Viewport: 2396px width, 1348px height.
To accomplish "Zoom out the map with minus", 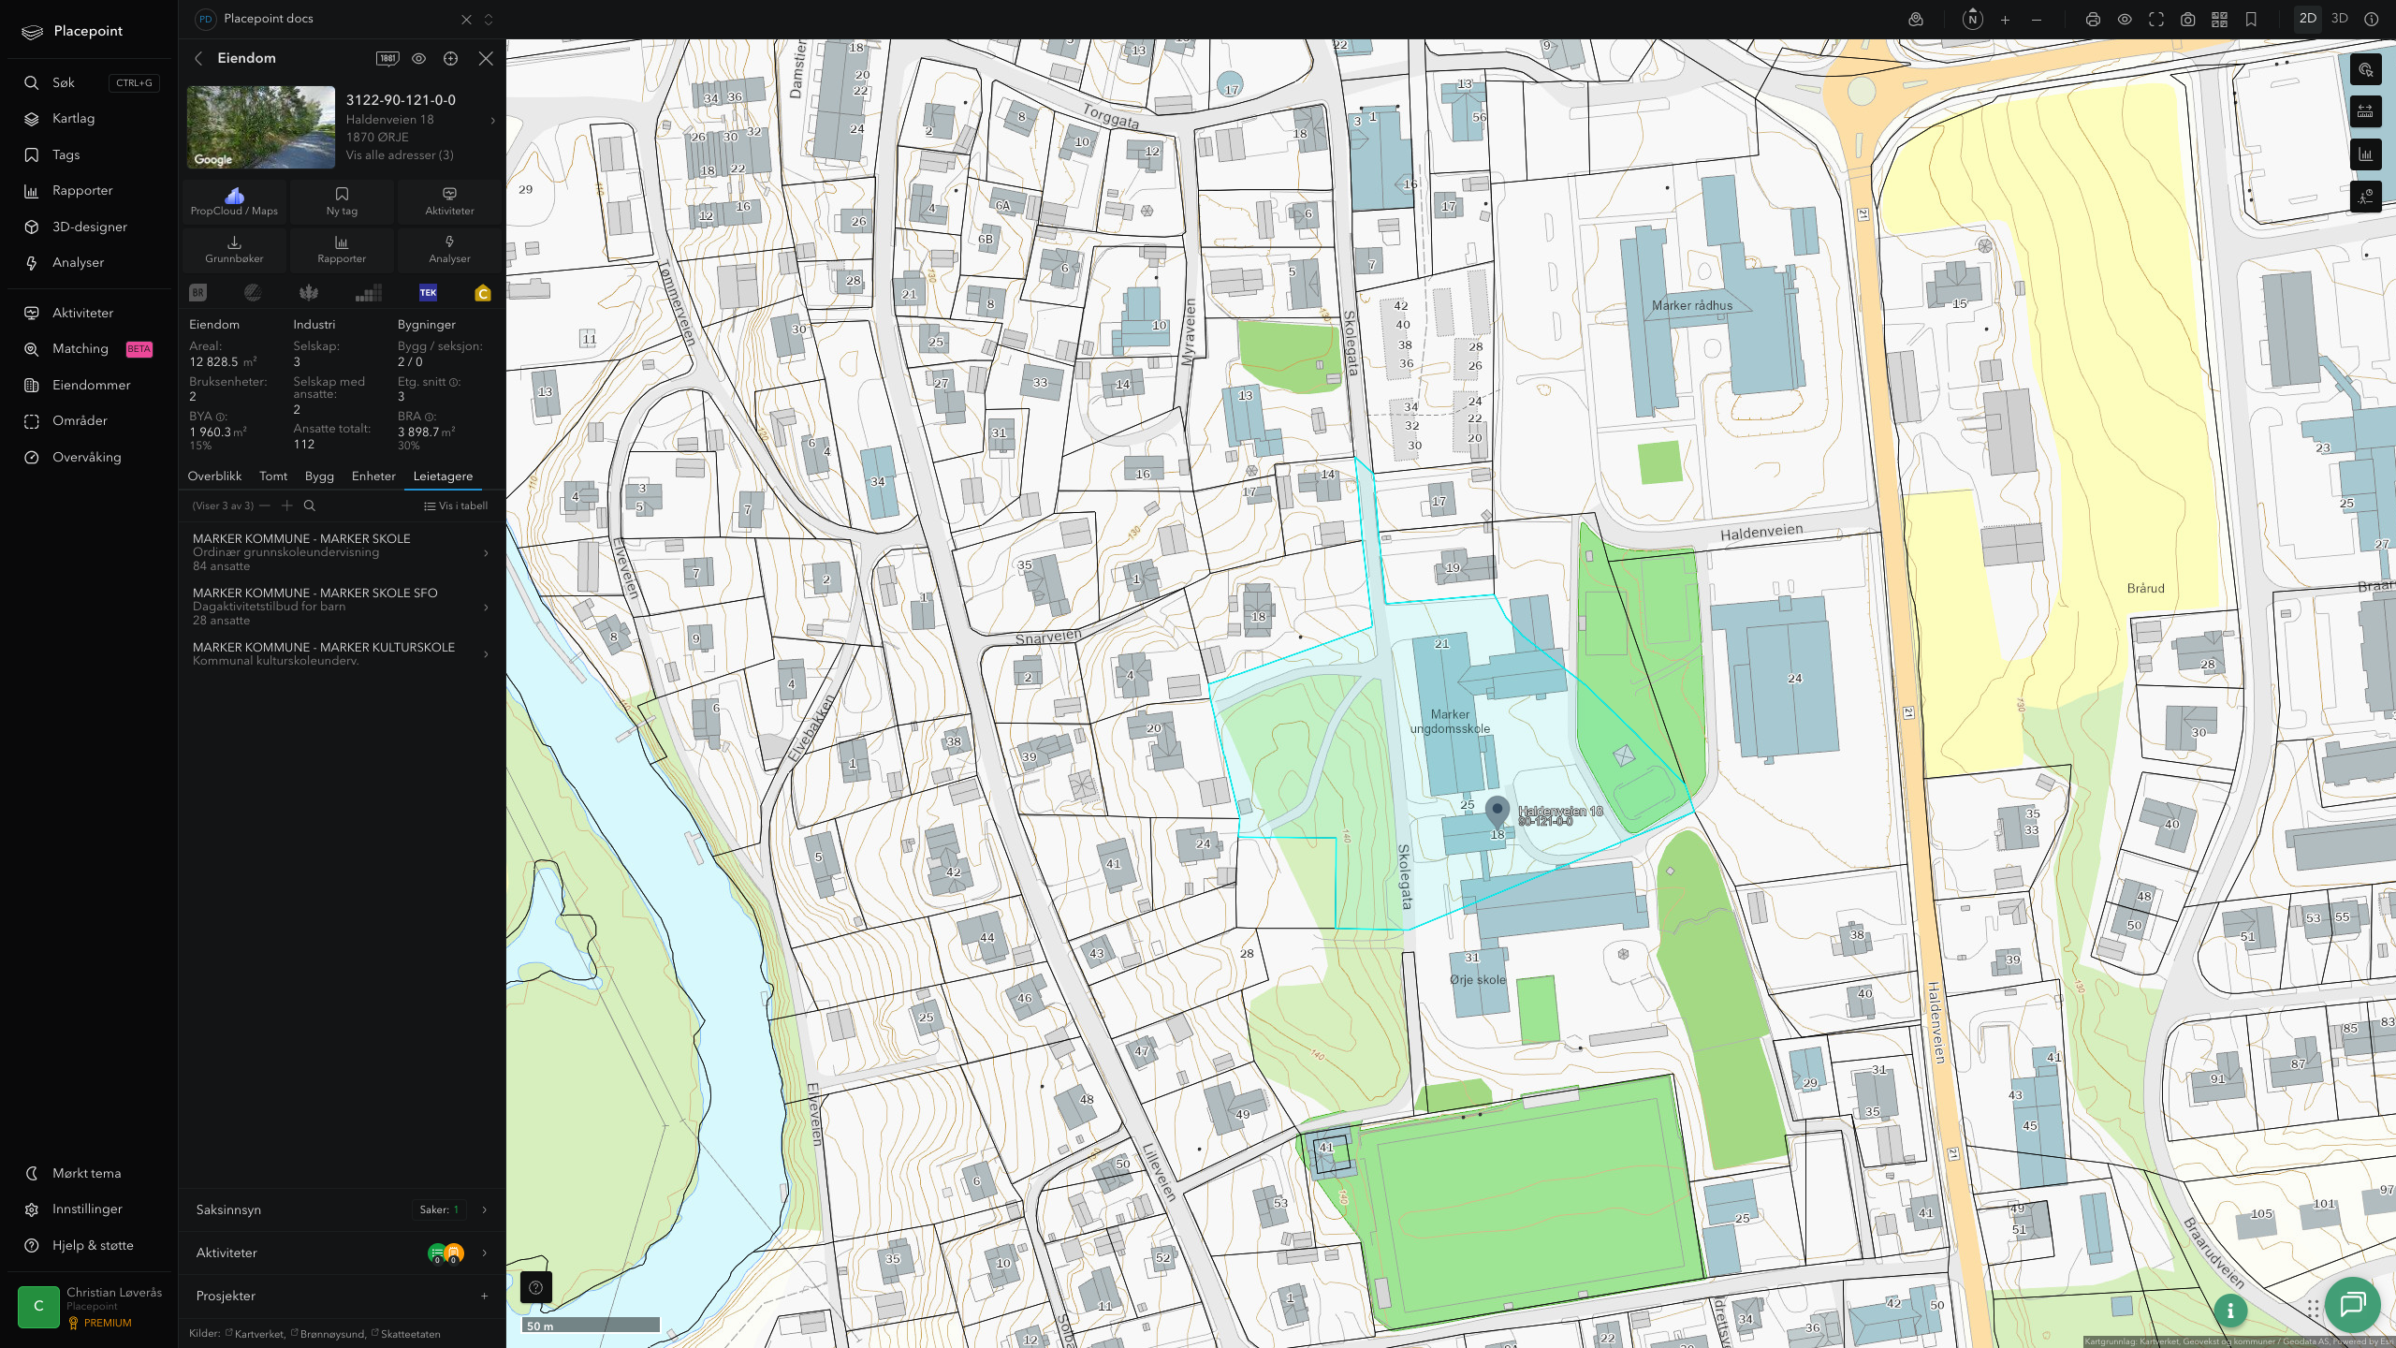I will 2037,19.
